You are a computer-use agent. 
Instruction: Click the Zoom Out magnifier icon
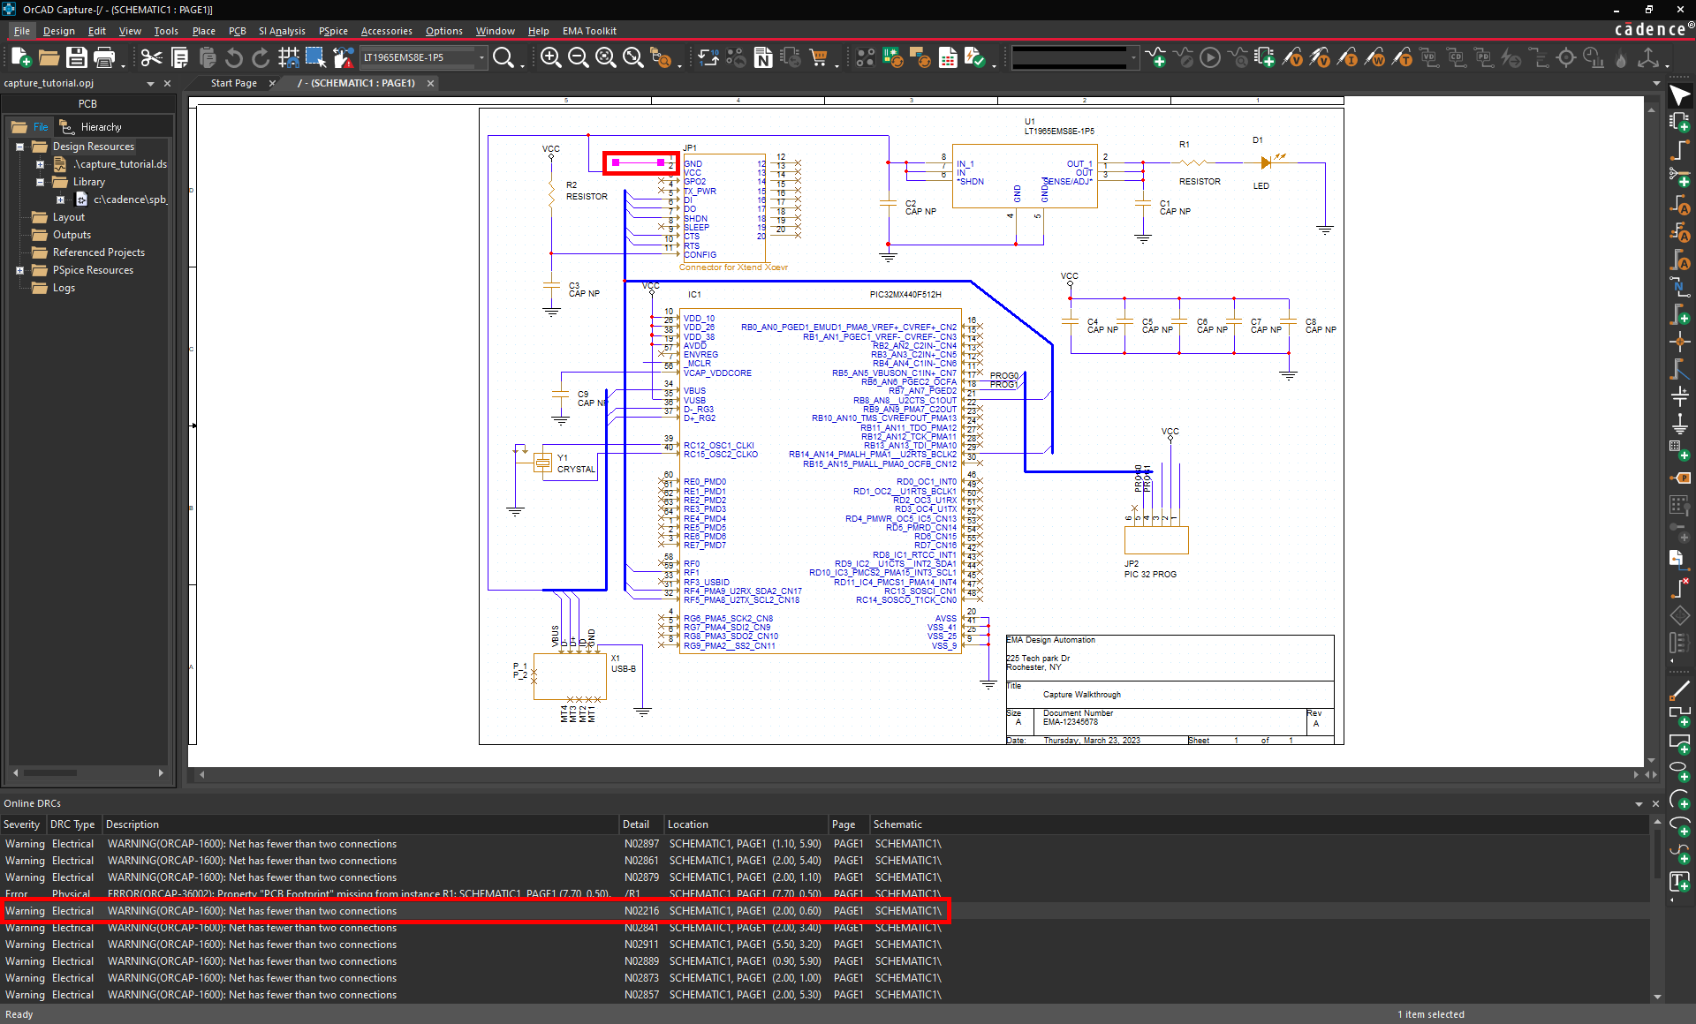(578, 58)
